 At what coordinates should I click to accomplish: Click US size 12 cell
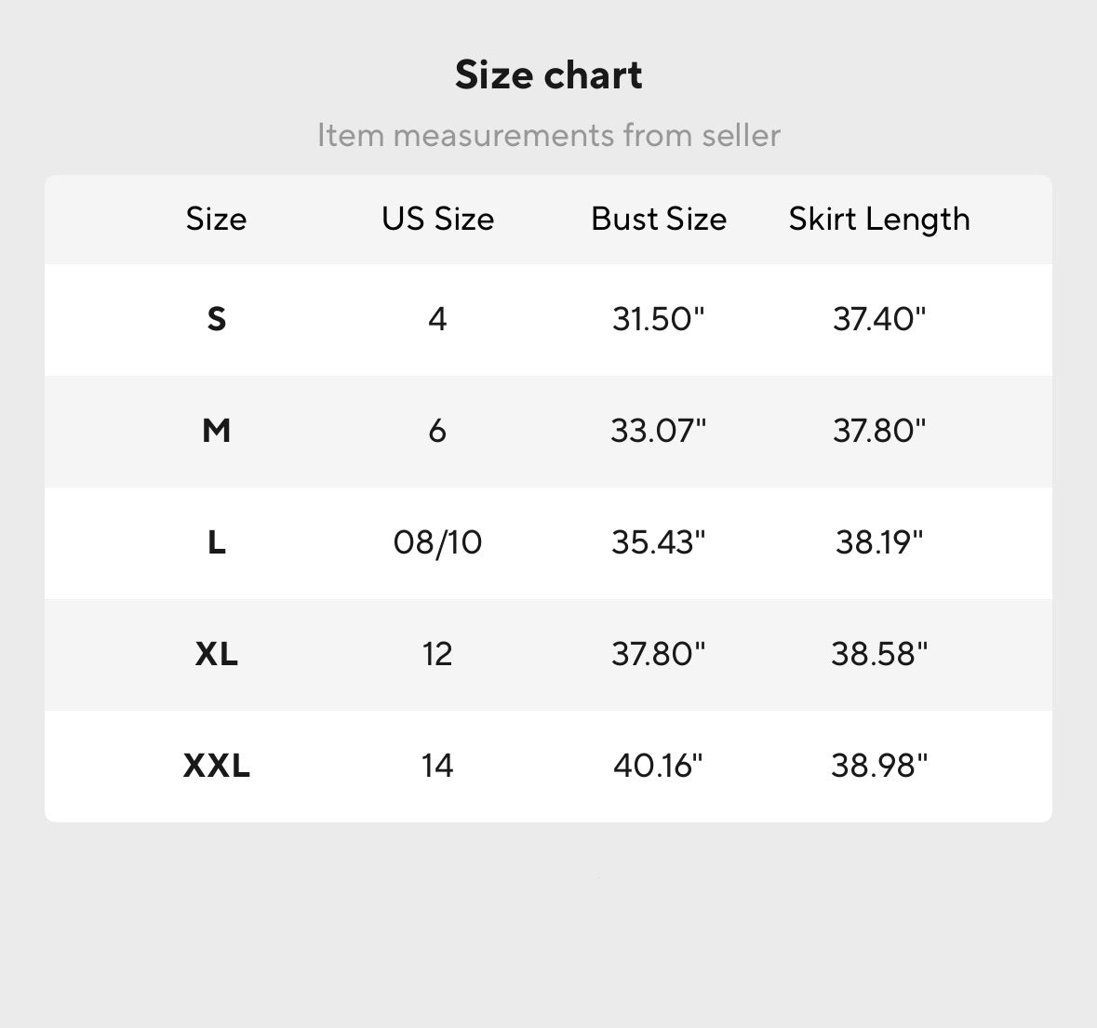click(437, 654)
